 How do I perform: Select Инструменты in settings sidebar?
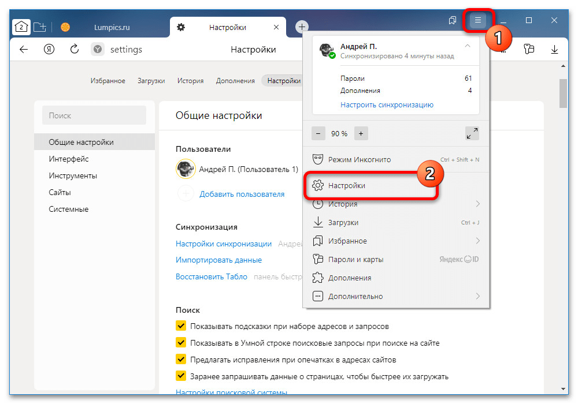(94, 175)
